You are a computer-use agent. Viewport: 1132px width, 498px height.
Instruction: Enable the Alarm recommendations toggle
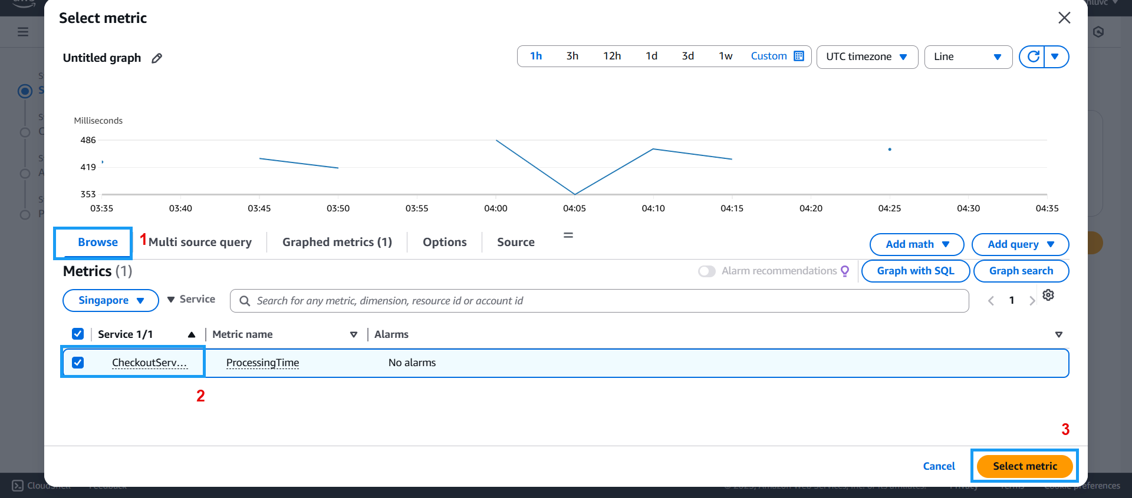706,271
